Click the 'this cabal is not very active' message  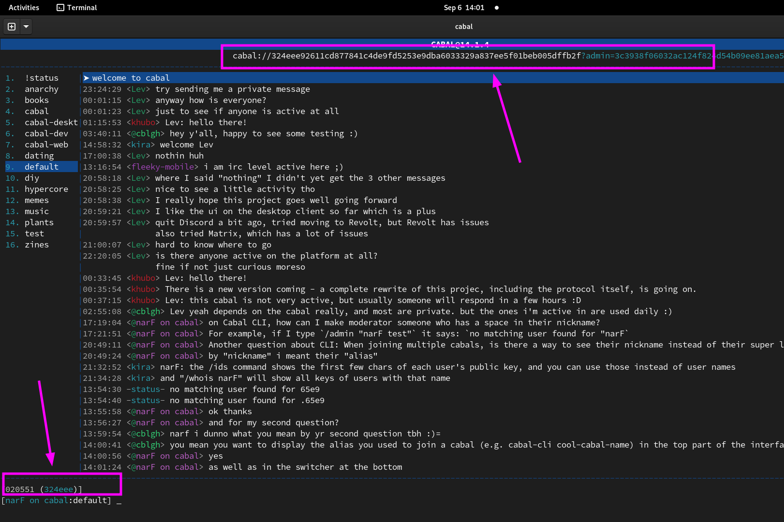[373, 300]
